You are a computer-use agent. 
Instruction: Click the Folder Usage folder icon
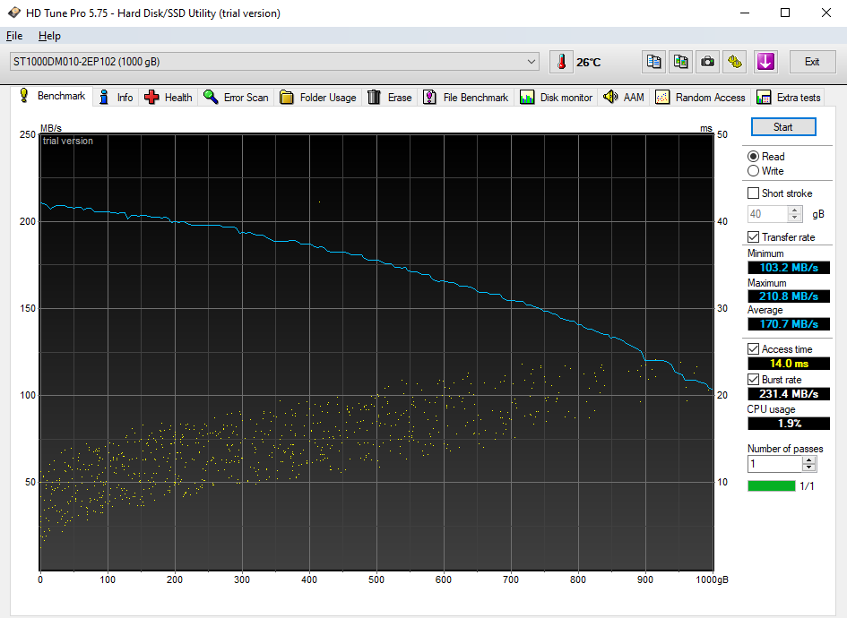pos(287,97)
